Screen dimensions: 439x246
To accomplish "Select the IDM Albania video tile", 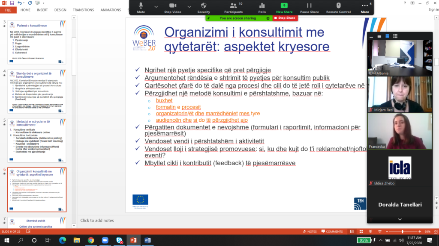I will pos(400,58).
